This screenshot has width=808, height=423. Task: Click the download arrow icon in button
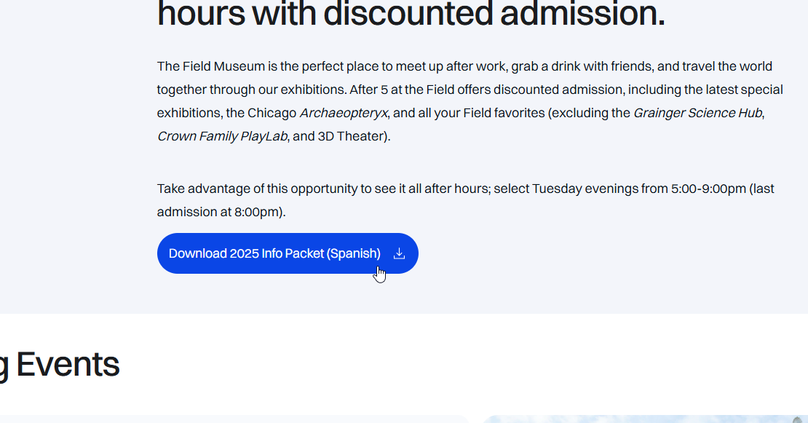[399, 253]
